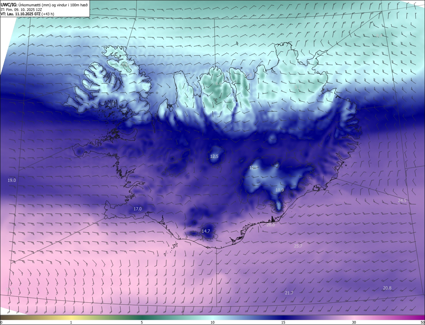The width and height of the screenshot is (425, 325).
Task: Click the colorbar tick label 10
Action: click(x=212, y=322)
